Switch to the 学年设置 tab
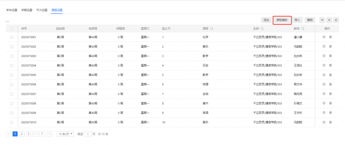345x145 pixels. (12, 10)
